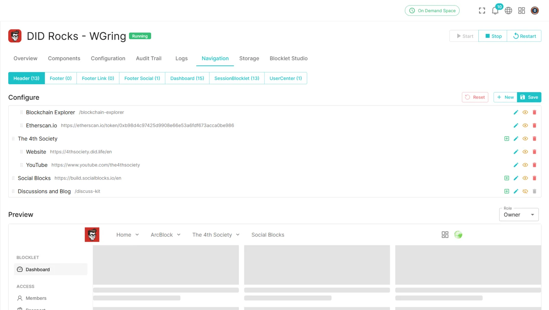Edit The 4th Society navigation item
Image resolution: width=549 pixels, height=310 pixels.
(516, 139)
